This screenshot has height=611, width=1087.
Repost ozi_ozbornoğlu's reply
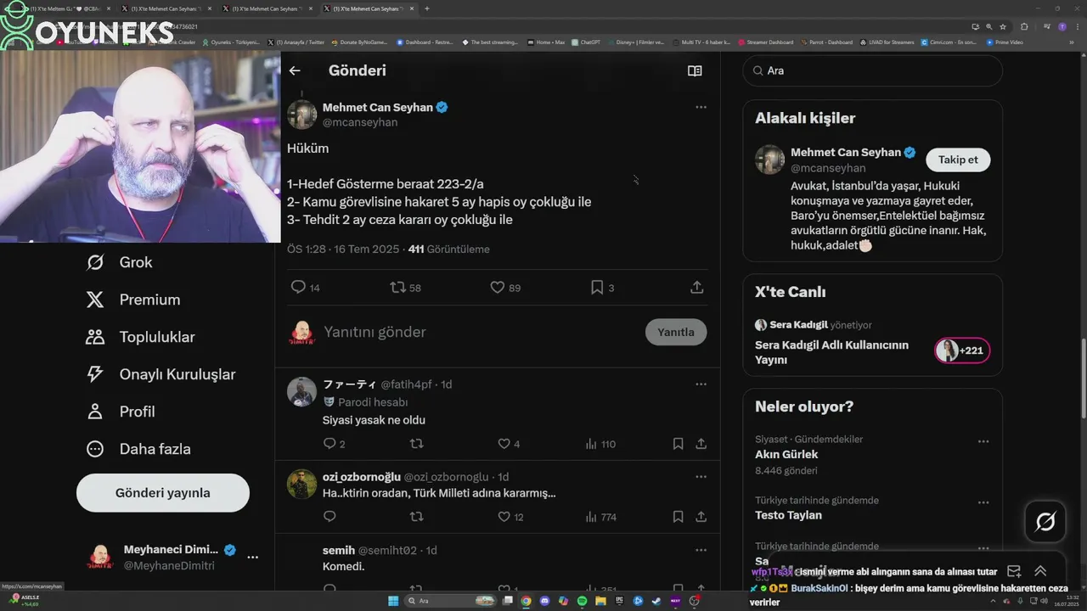pos(416,517)
